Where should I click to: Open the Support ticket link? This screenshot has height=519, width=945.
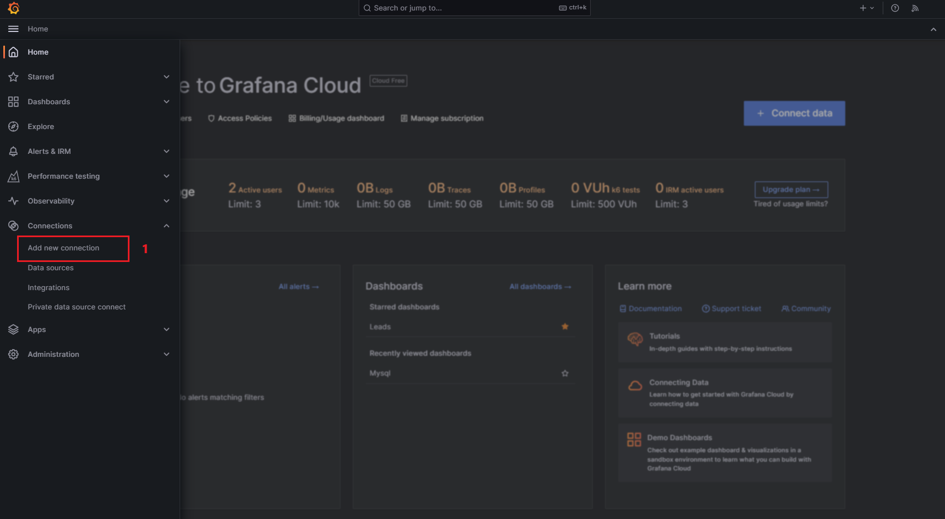tap(731, 309)
